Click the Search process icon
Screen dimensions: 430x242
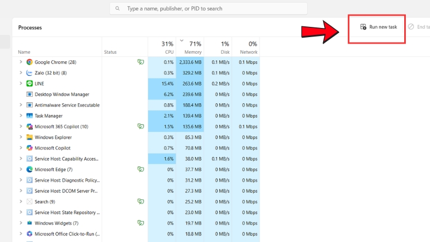[30, 202]
